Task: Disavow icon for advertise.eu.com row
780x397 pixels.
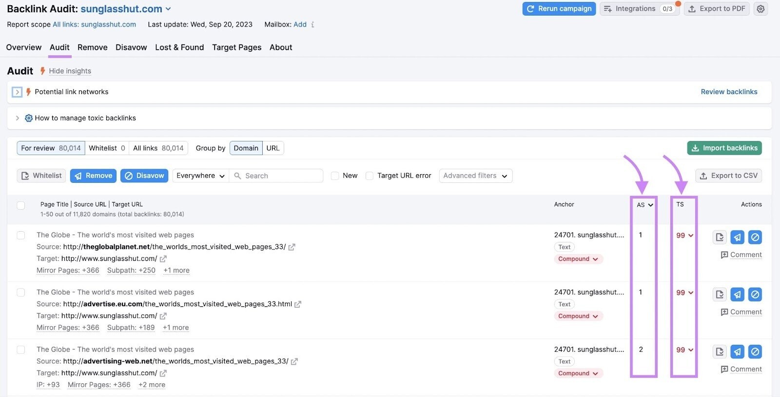Action: click(x=755, y=295)
